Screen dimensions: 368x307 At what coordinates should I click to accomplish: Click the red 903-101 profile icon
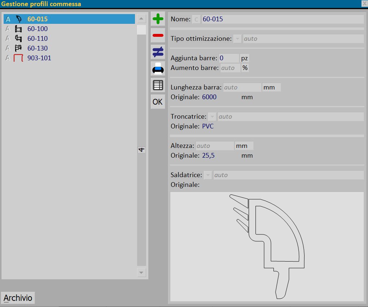[18, 58]
